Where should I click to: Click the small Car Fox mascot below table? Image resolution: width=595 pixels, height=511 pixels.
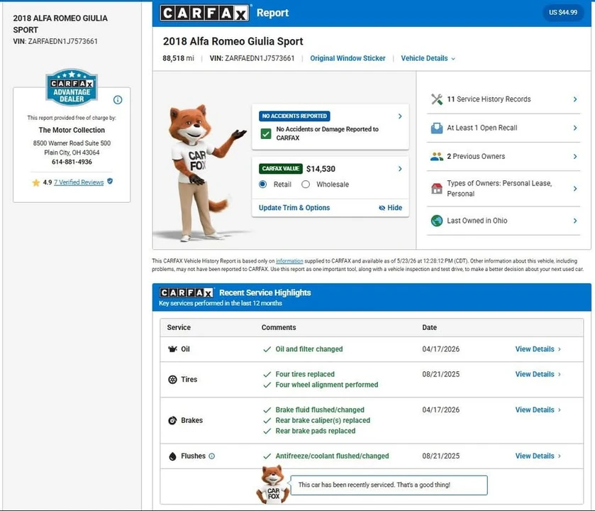click(273, 485)
